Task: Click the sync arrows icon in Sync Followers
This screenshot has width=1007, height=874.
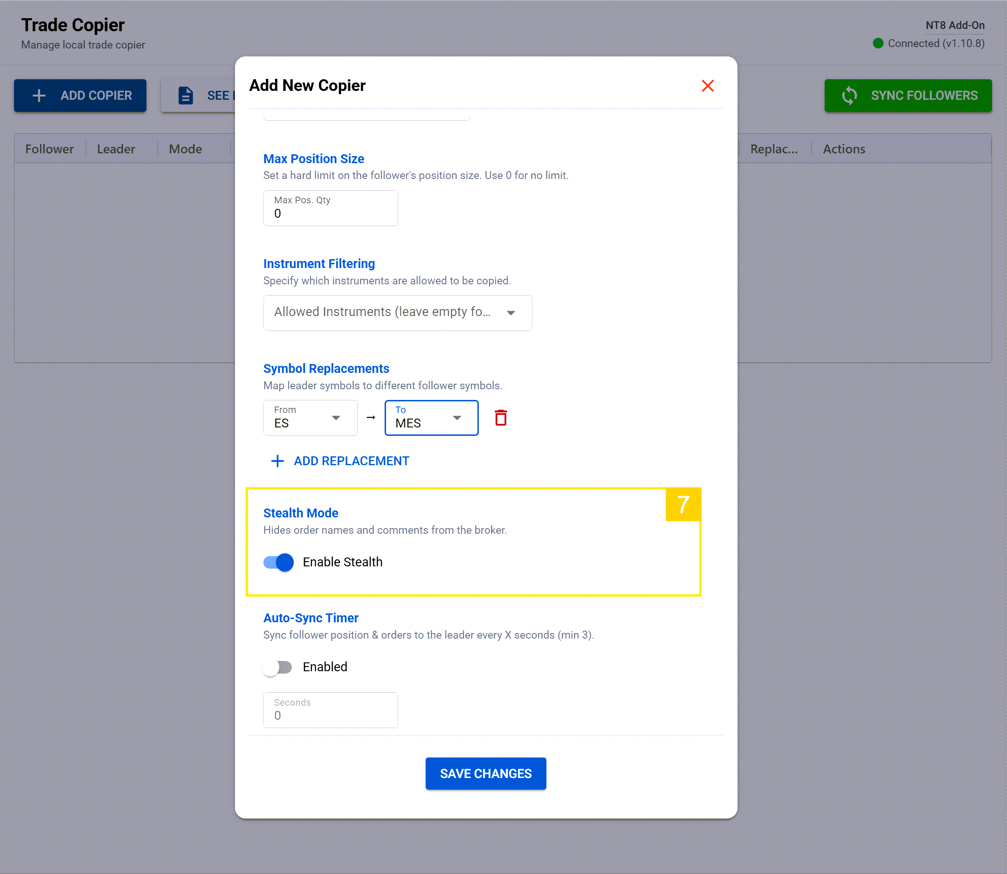Action: pos(849,96)
